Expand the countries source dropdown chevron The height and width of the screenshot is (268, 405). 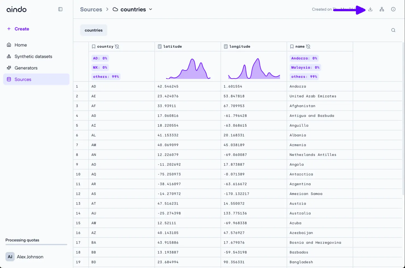pos(150,9)
